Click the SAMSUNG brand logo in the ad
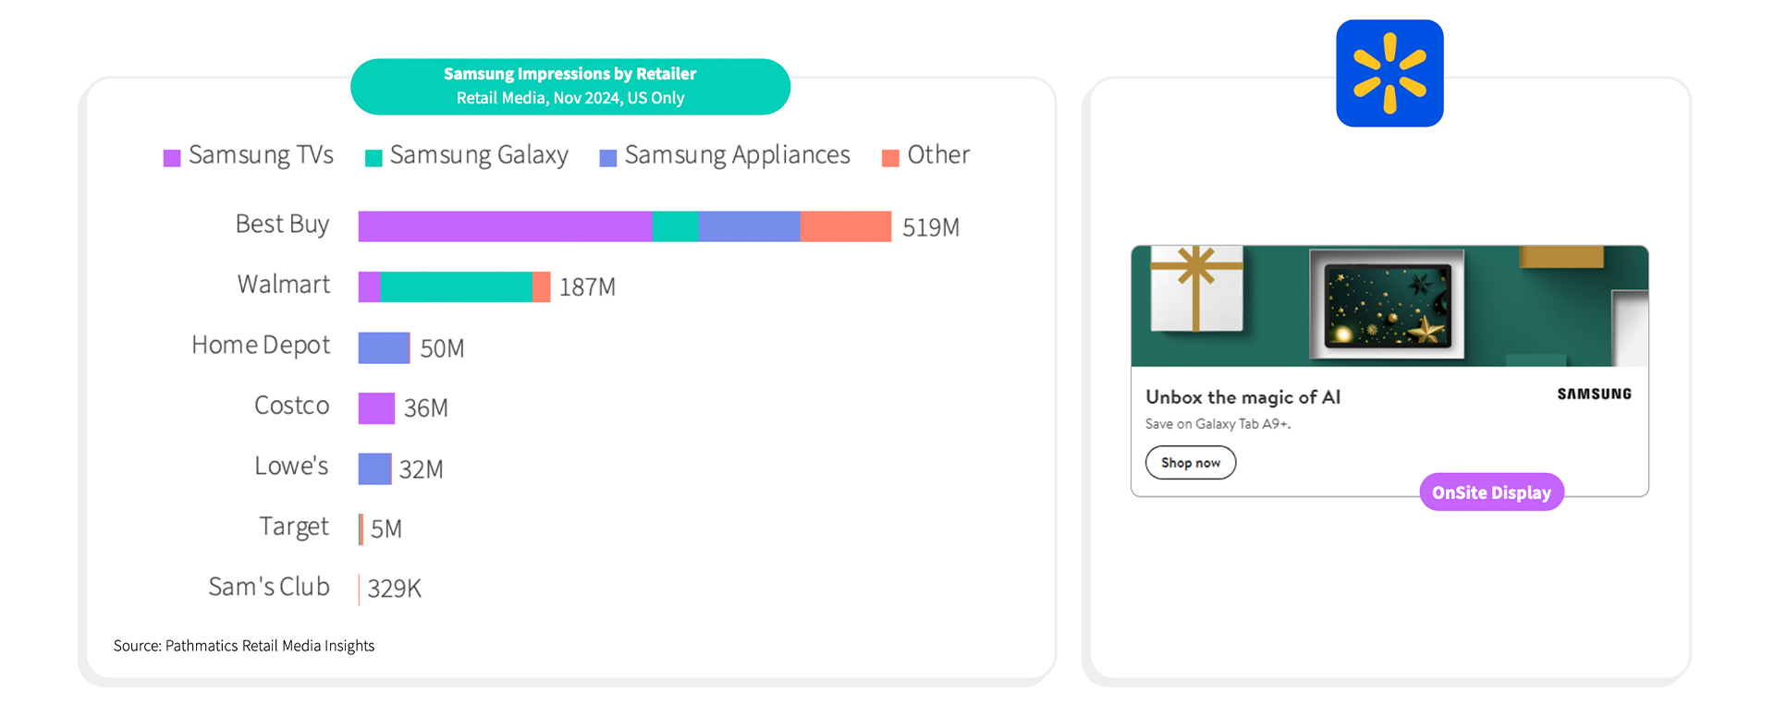The width and height of the screenshot is (1775, 717). coord(1595,394)
